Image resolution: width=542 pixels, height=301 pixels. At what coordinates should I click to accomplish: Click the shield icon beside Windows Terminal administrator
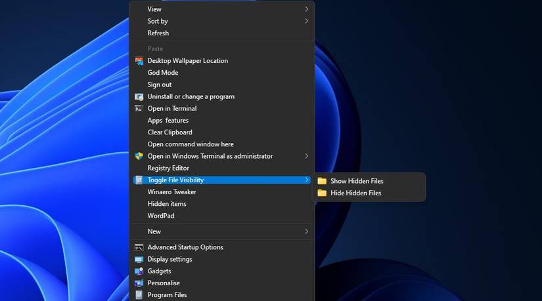point(139,156)
